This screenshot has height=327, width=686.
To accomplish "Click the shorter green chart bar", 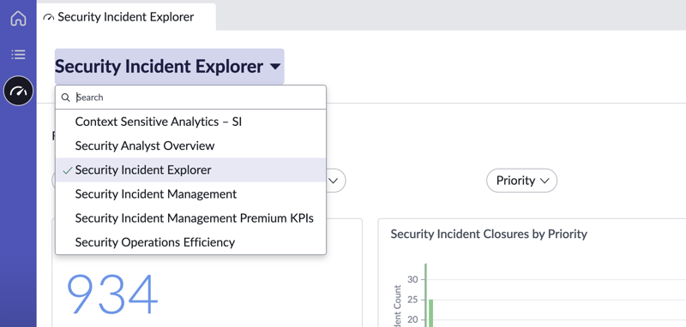I will (430, 313).
